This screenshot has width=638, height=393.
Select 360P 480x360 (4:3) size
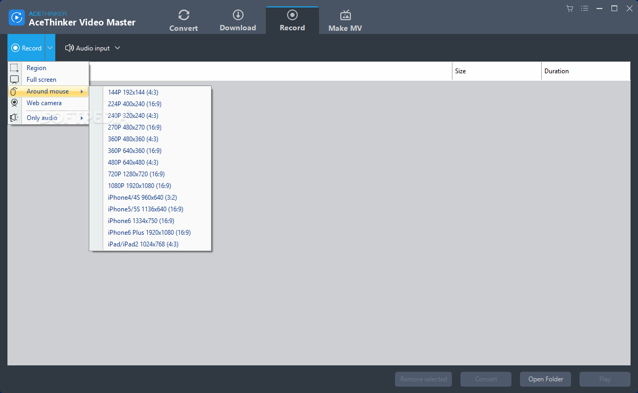click(x=150, y=139)
